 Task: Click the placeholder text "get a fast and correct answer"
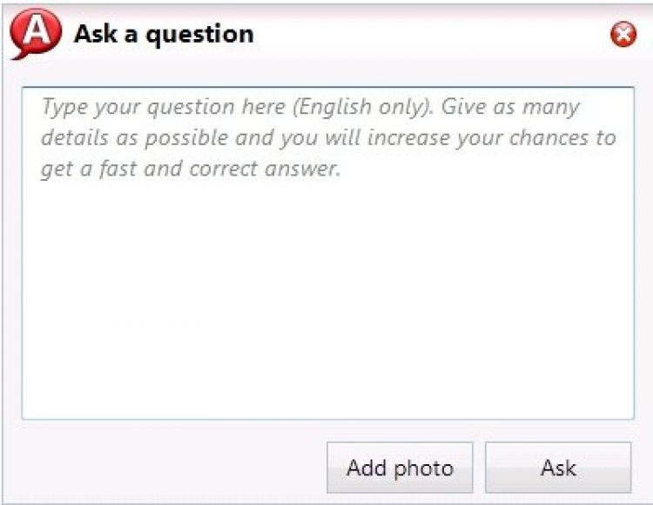click(190, 169)
